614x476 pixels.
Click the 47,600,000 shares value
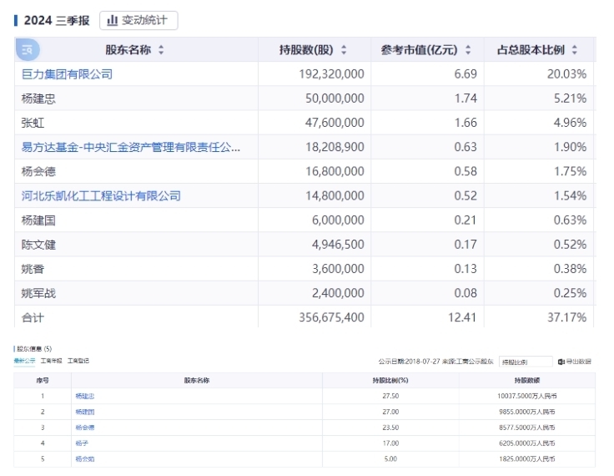[335, 123]
